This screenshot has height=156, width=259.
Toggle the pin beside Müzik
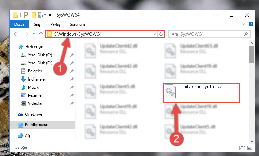pyautogui.click(x=72, y=87)
